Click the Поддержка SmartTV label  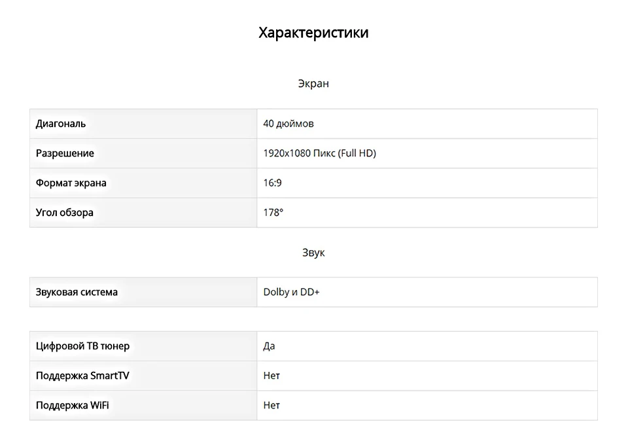tap(82, 376)
